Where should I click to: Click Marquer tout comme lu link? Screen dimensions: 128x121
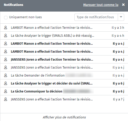(101, 5)
